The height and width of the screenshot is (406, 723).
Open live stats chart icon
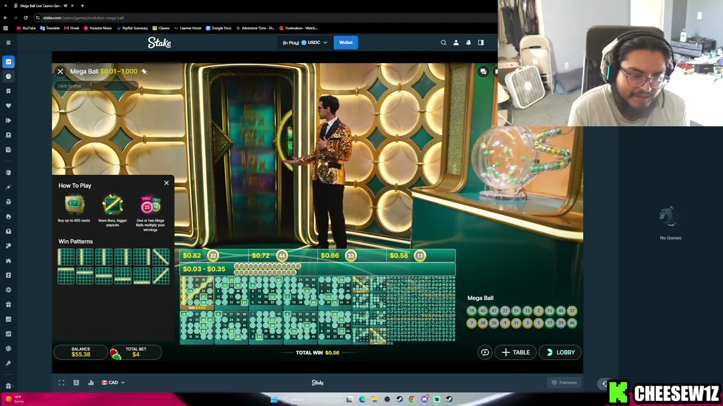(91, 383)
